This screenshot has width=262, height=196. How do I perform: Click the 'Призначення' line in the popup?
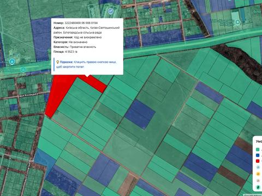[78, 37]
